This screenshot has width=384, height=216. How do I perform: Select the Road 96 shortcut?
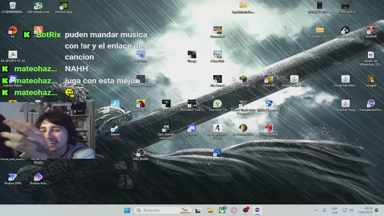(269, 81)
